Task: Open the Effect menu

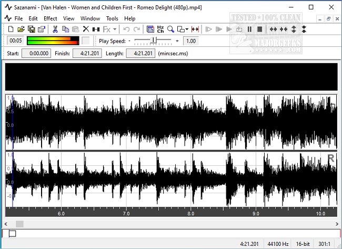Action: (51, 18)
